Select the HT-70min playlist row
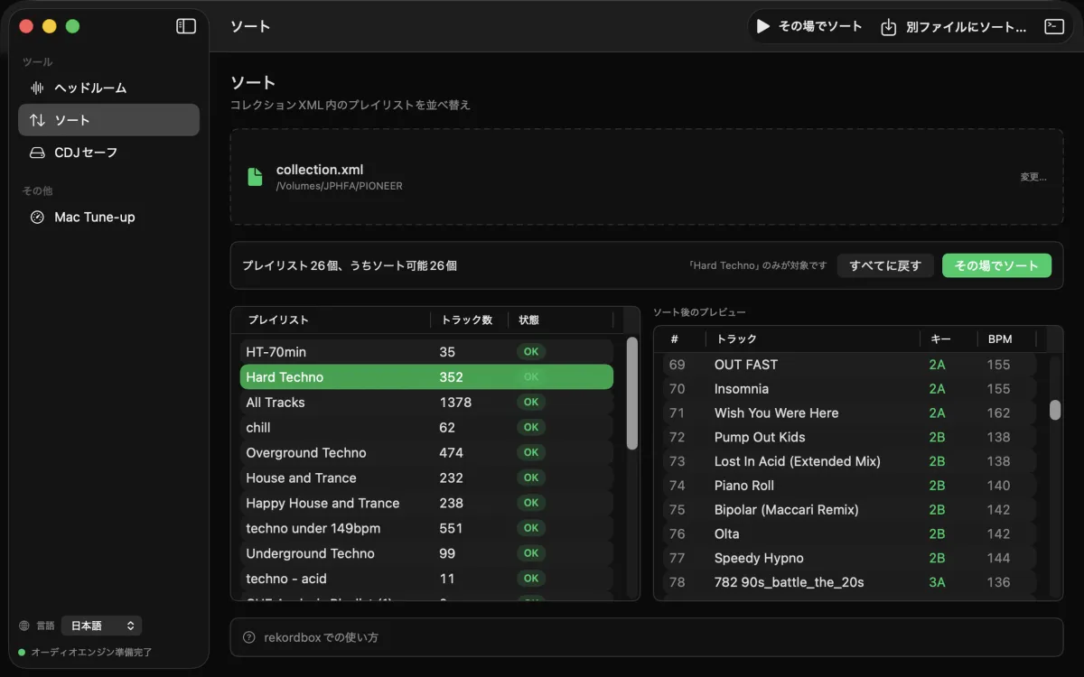The image size is (1084, 677). tap(426, 352)
